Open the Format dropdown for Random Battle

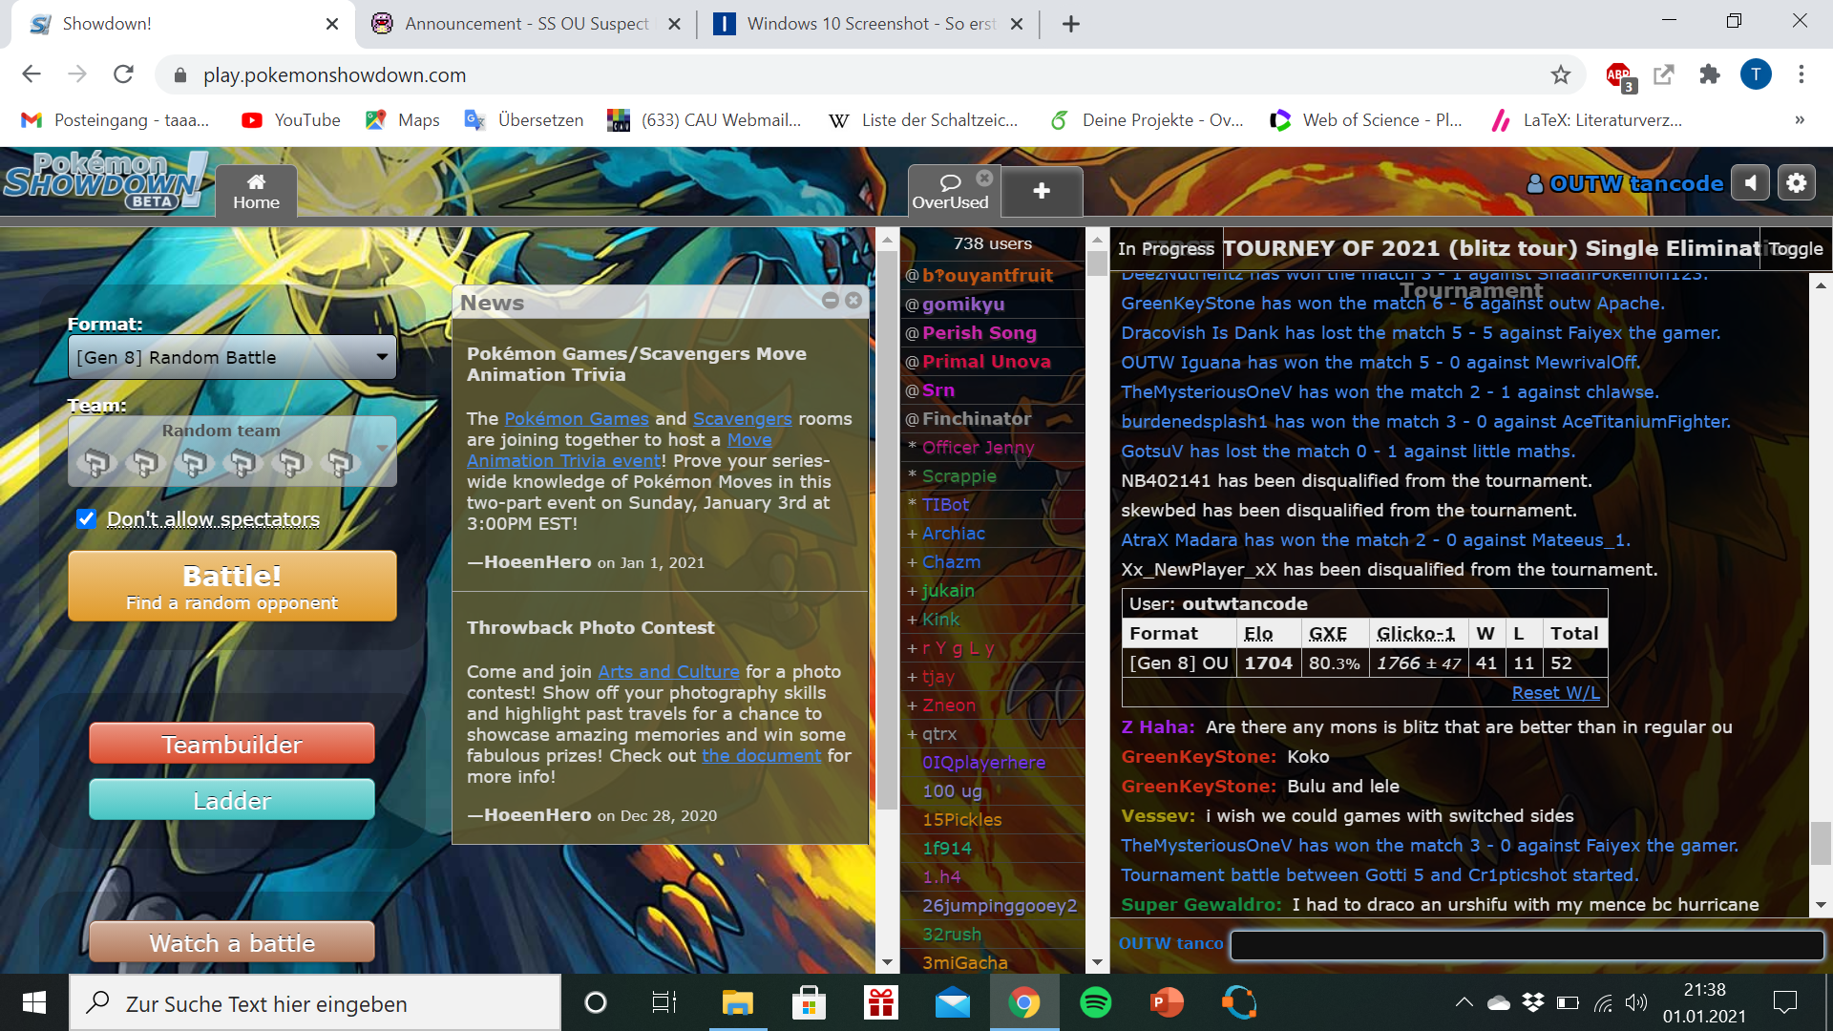pos(232,357)
